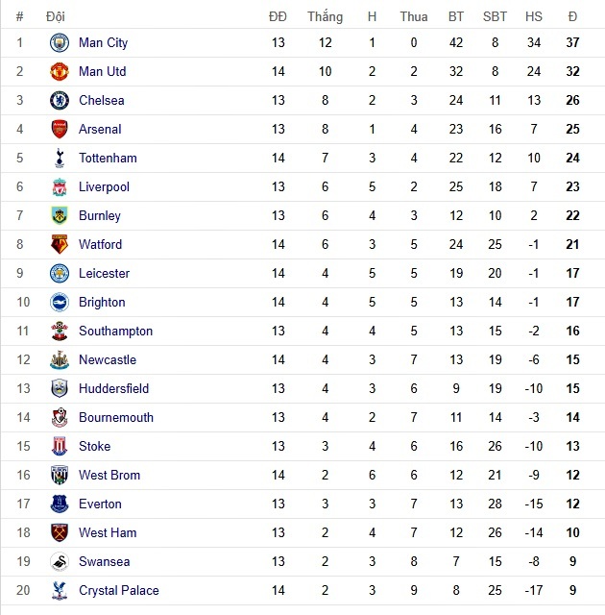Click the Everton club crest
605x615 pixels.
click(60, 504)
